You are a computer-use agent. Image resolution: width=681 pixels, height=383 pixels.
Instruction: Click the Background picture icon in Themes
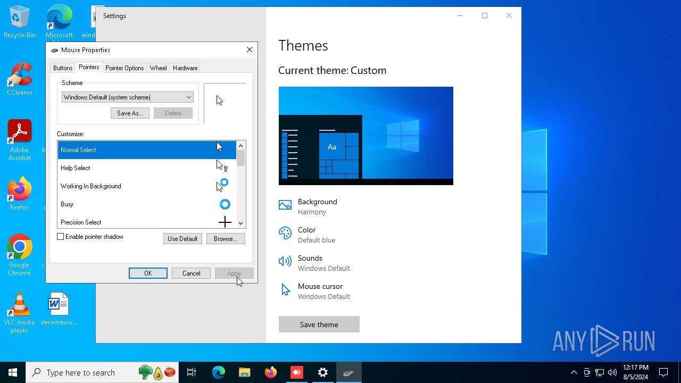pyautogui.click(x=285, y=205)
